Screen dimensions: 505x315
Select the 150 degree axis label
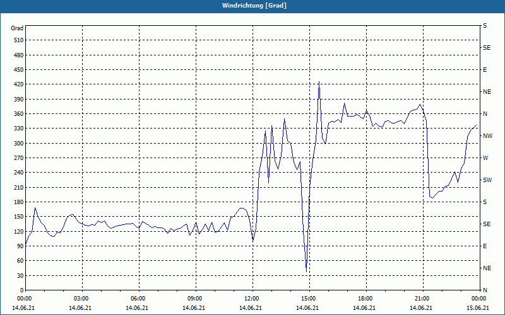click(19, 217)
